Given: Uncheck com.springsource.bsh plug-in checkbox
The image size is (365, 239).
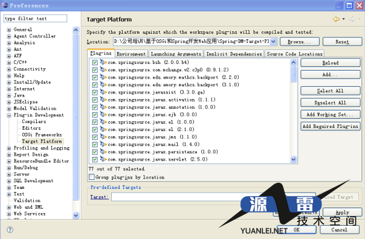Looking at the screenshot, I should coord(95,63).
